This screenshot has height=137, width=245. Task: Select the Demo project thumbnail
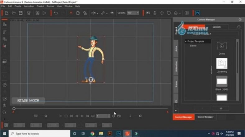pos(222,46)
